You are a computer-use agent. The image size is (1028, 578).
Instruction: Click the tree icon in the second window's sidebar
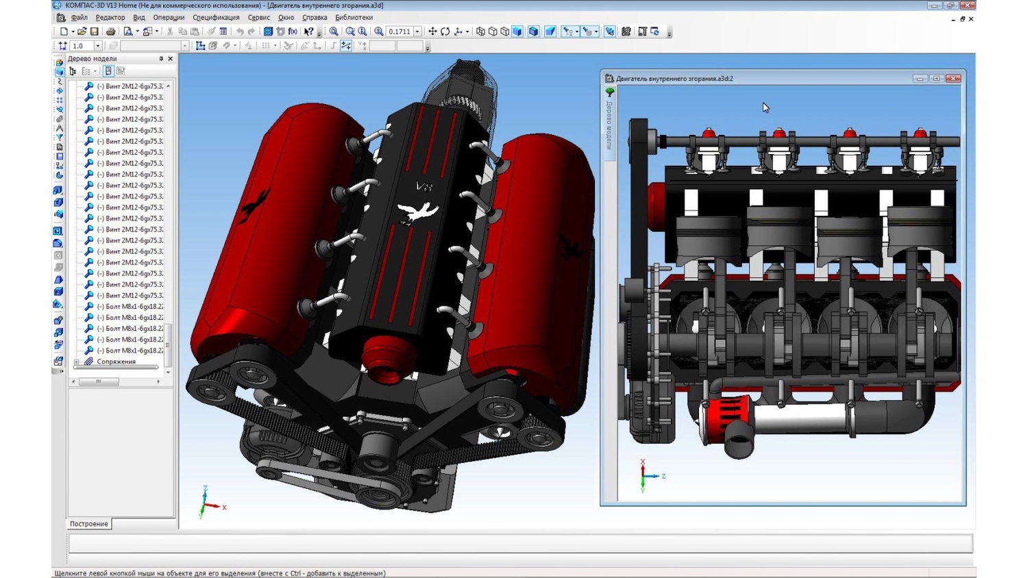coord(609,92)
